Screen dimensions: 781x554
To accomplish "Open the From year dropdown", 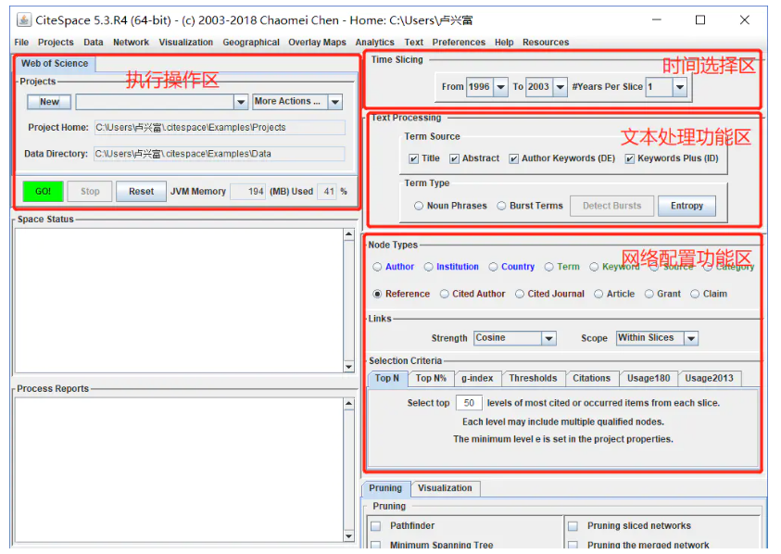I will coord(501,87).
